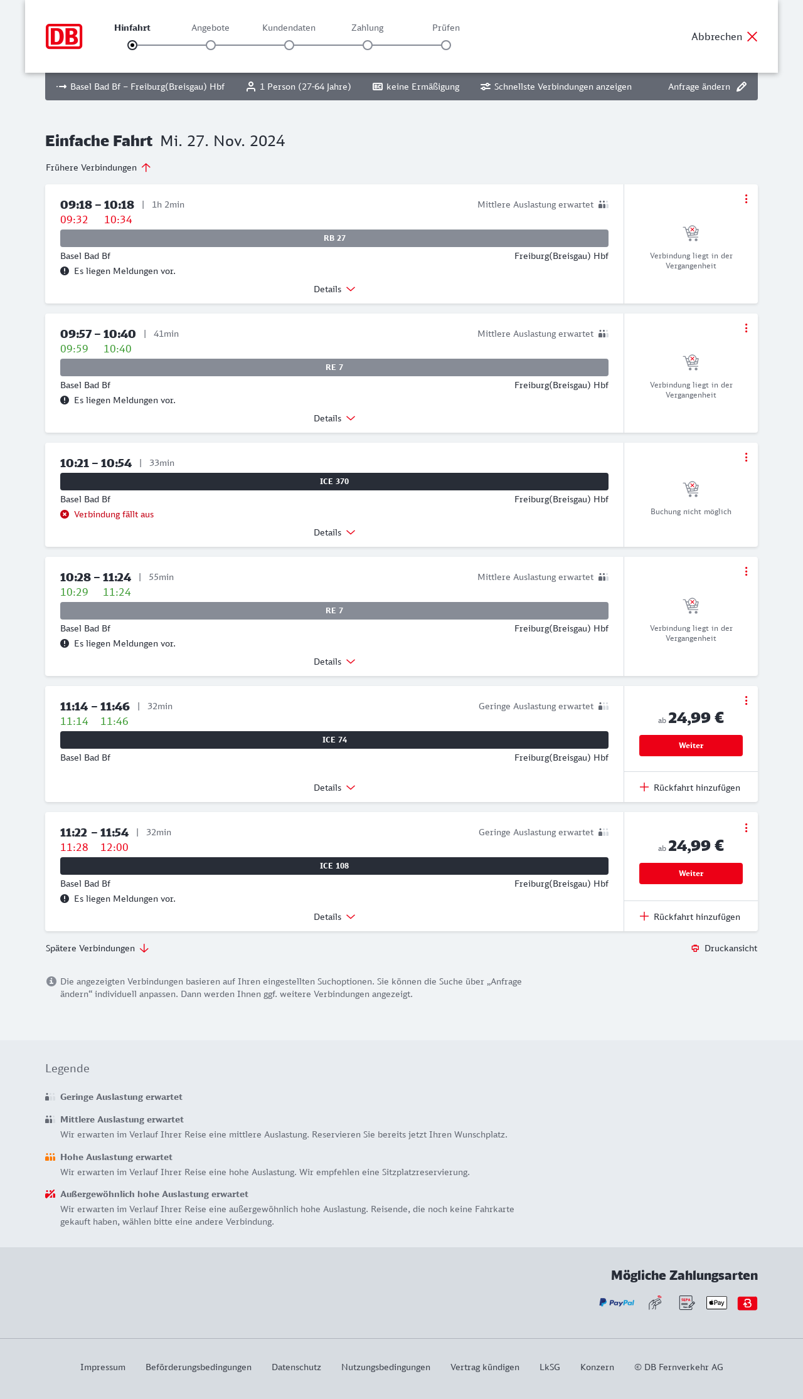Image resolution: width=803 pixels, height=1399 pixels.
Task: Expand Details for the ICE 370 connection
Action: point(334,532)
